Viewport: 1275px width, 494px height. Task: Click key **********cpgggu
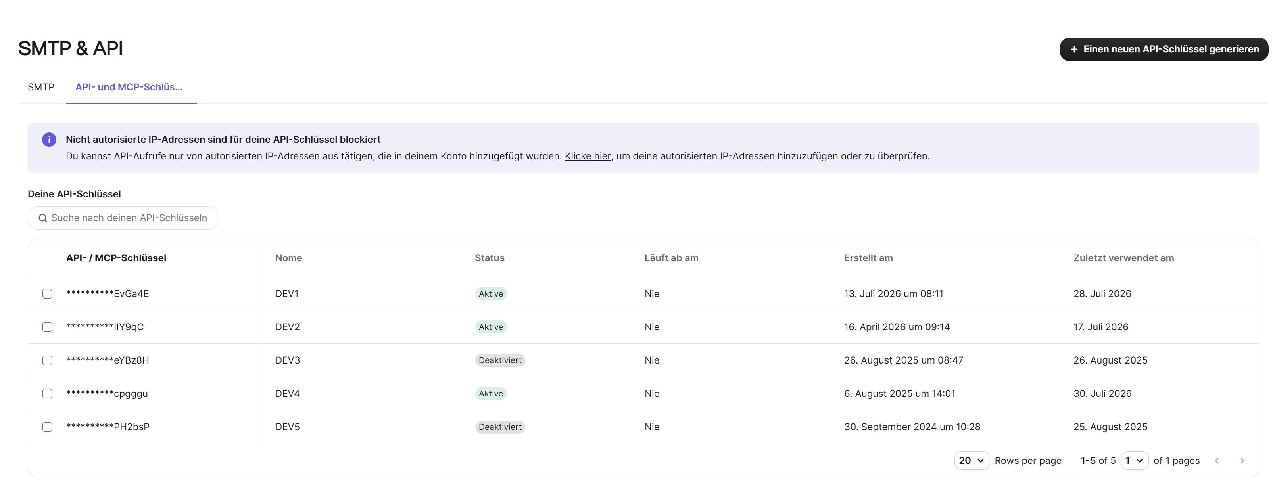107,394
